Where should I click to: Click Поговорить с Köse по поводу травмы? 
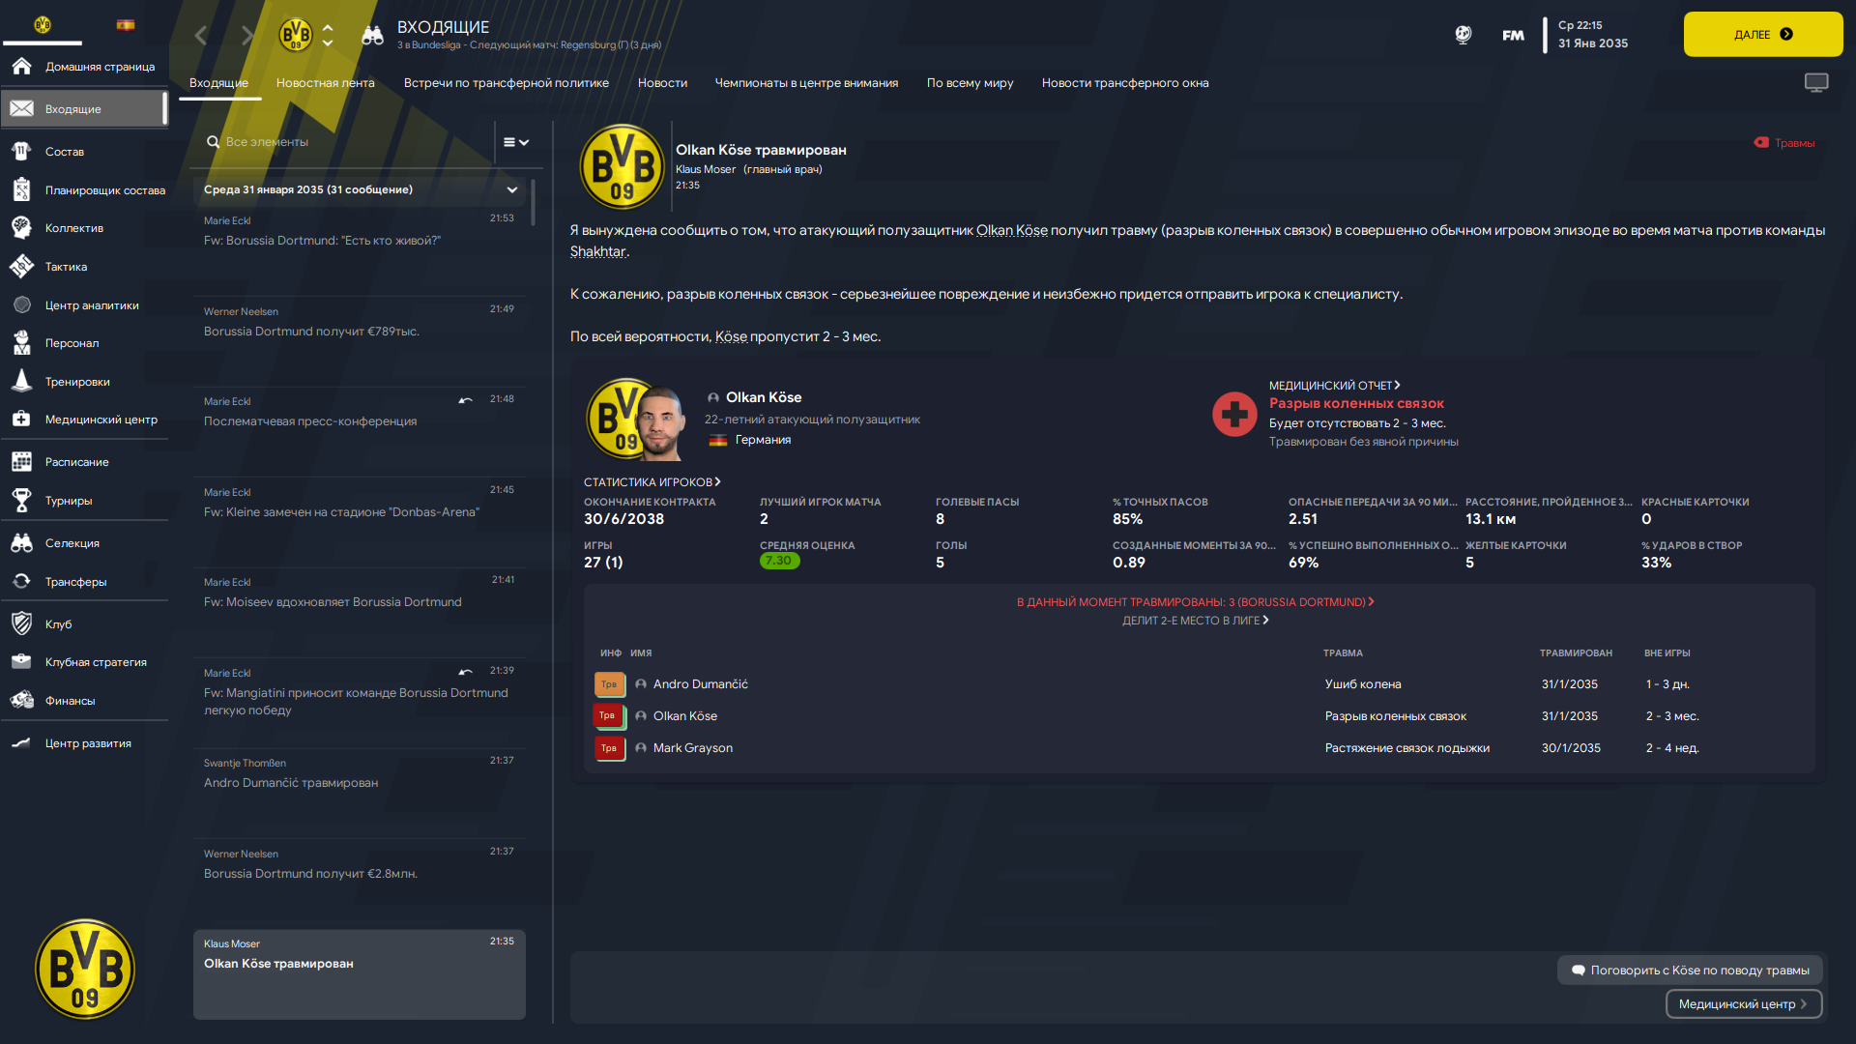tap(1690, 970)
